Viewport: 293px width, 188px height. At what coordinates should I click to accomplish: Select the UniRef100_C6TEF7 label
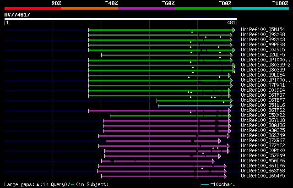coord(263,100)
